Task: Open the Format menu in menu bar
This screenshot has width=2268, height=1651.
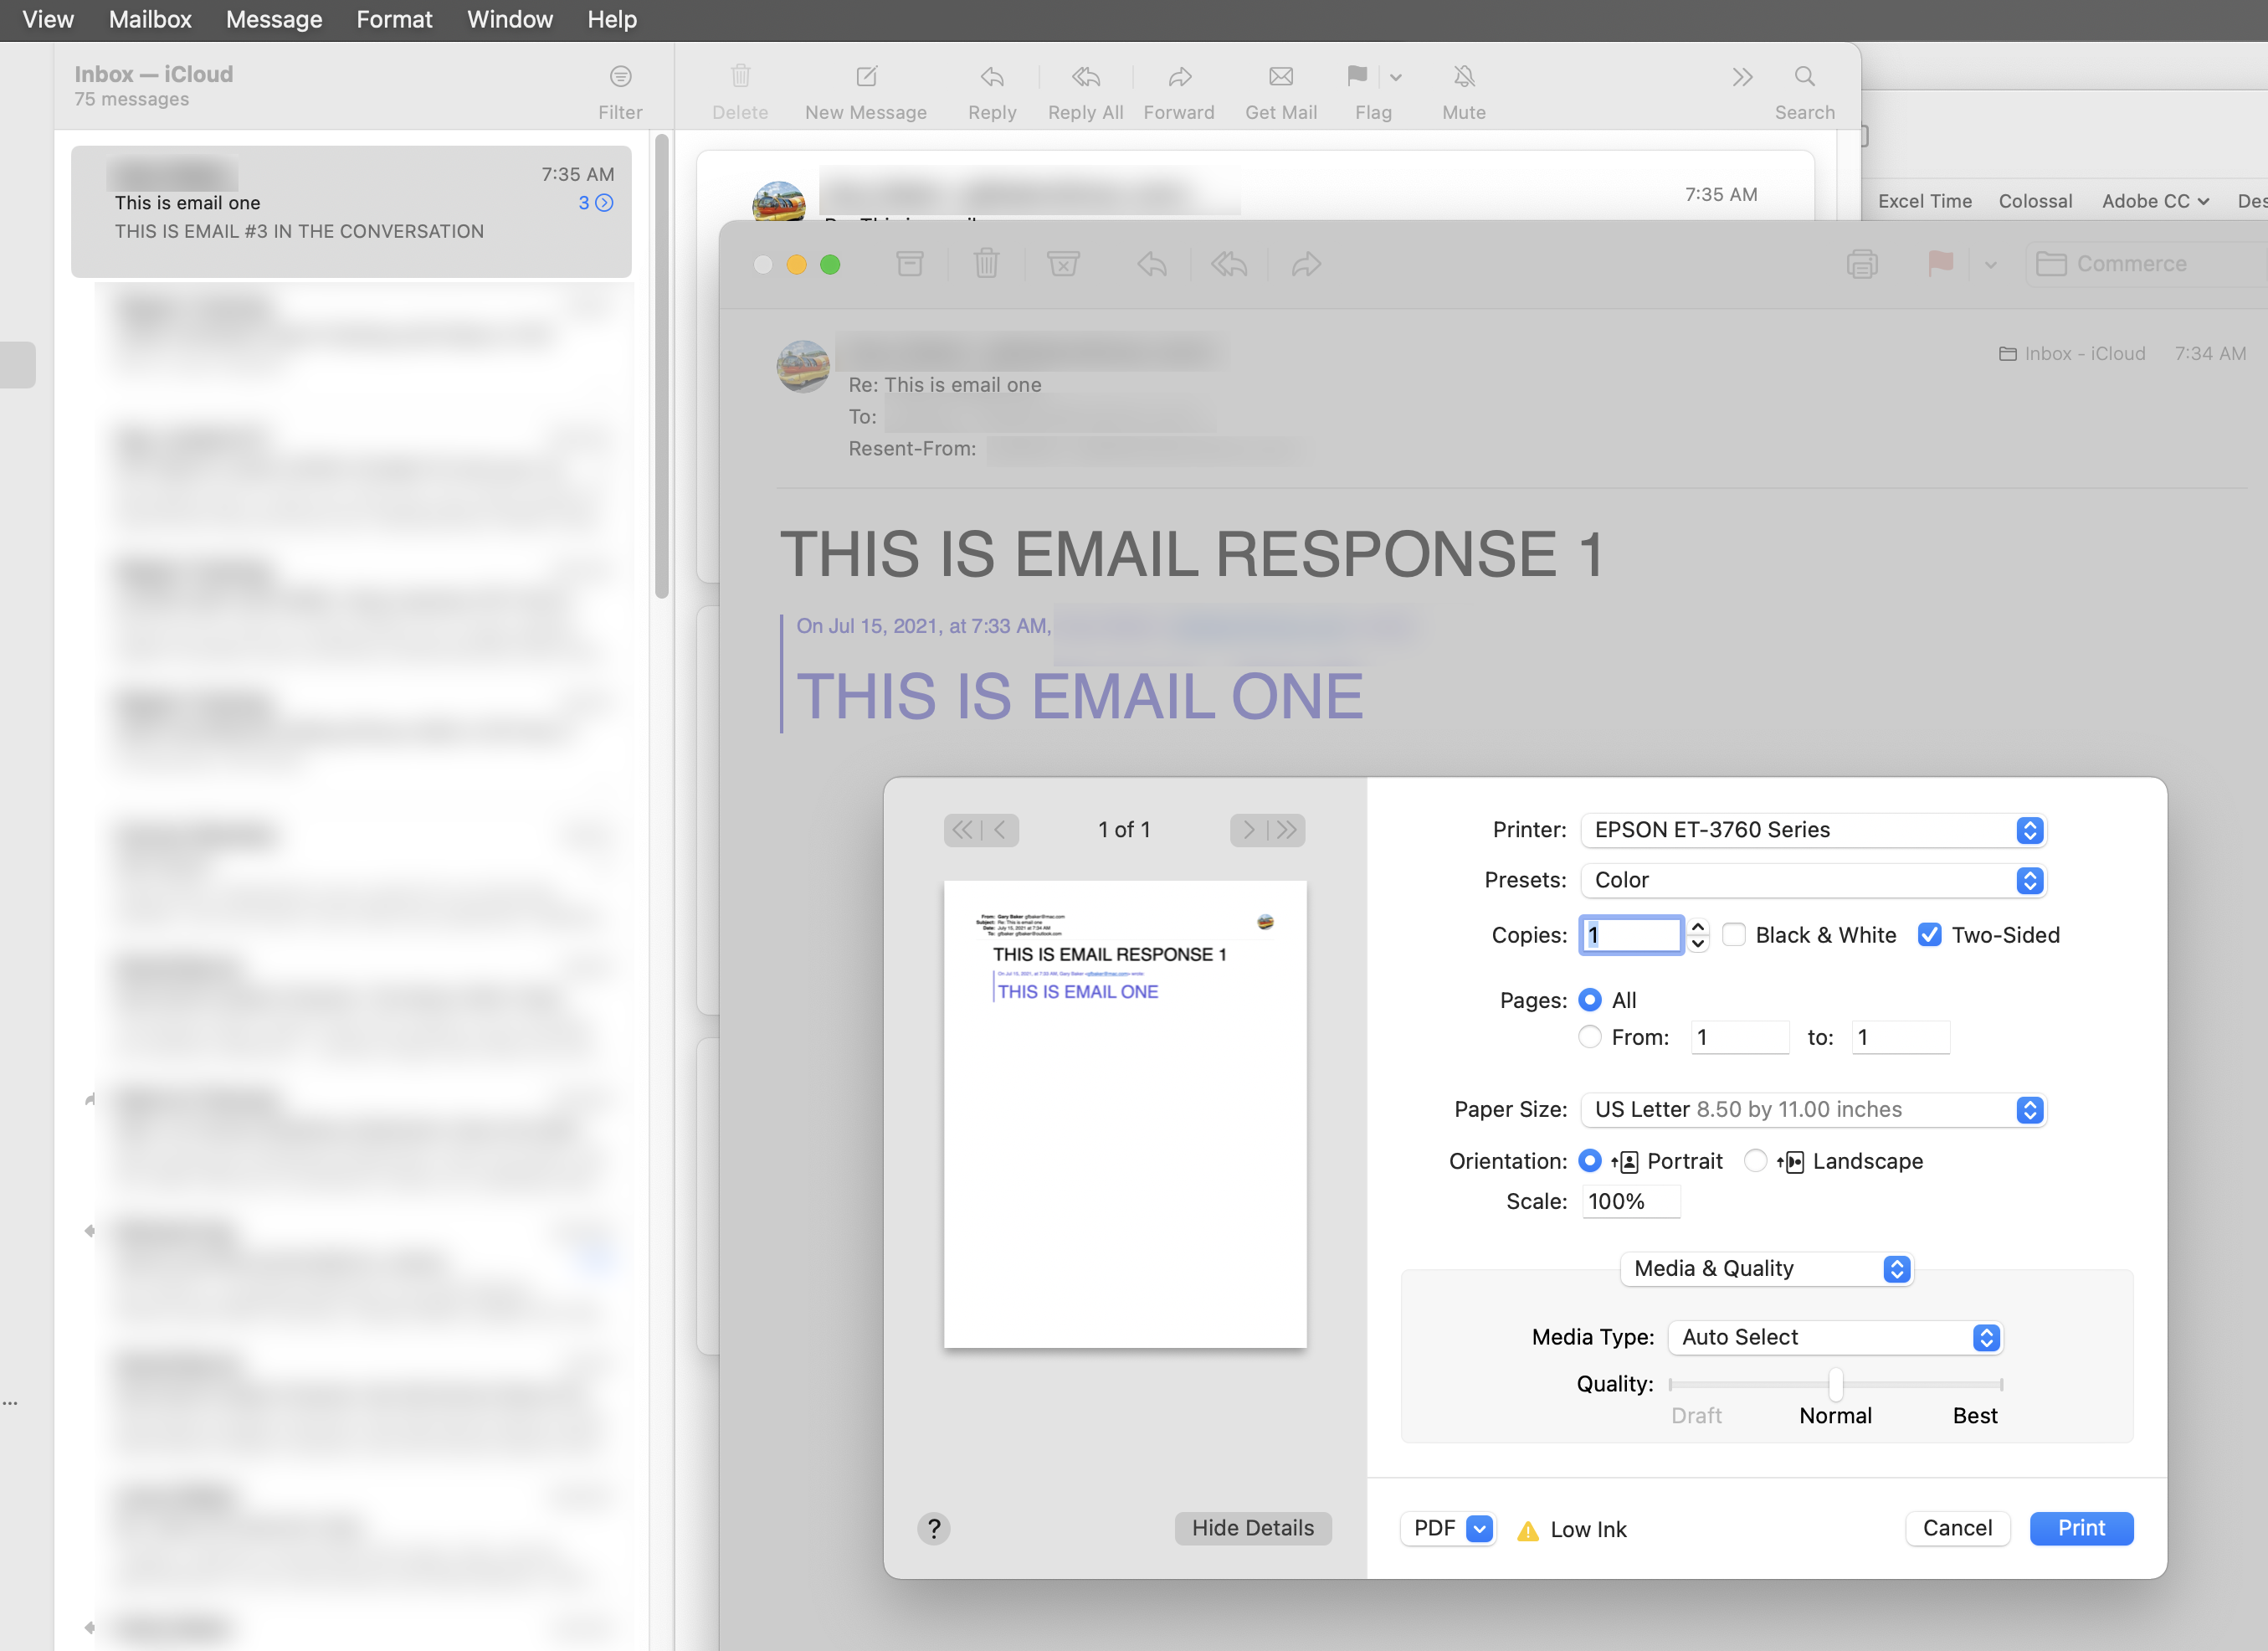Action: (x=394, y=19)
